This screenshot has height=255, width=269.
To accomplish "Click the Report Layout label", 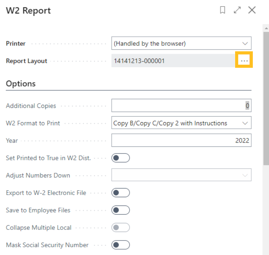I will (x=26, y=61).
